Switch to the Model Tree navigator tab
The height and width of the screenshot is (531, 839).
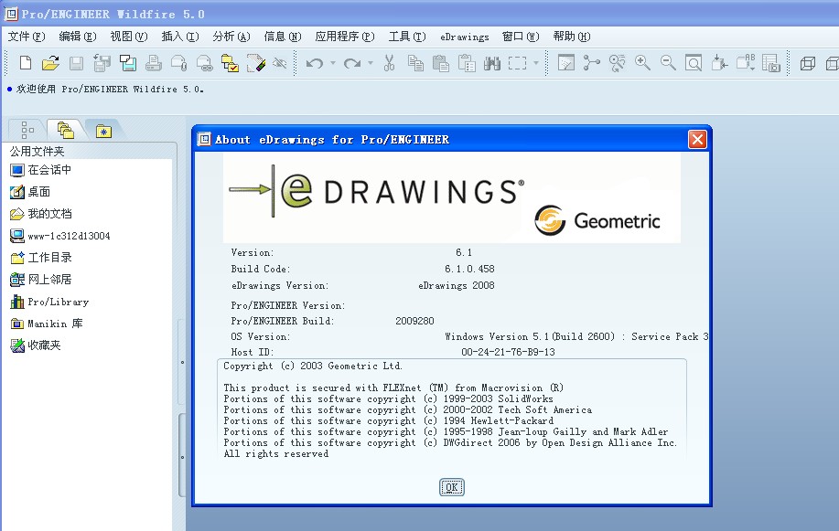pyautogui.click(x=27, y=130)
